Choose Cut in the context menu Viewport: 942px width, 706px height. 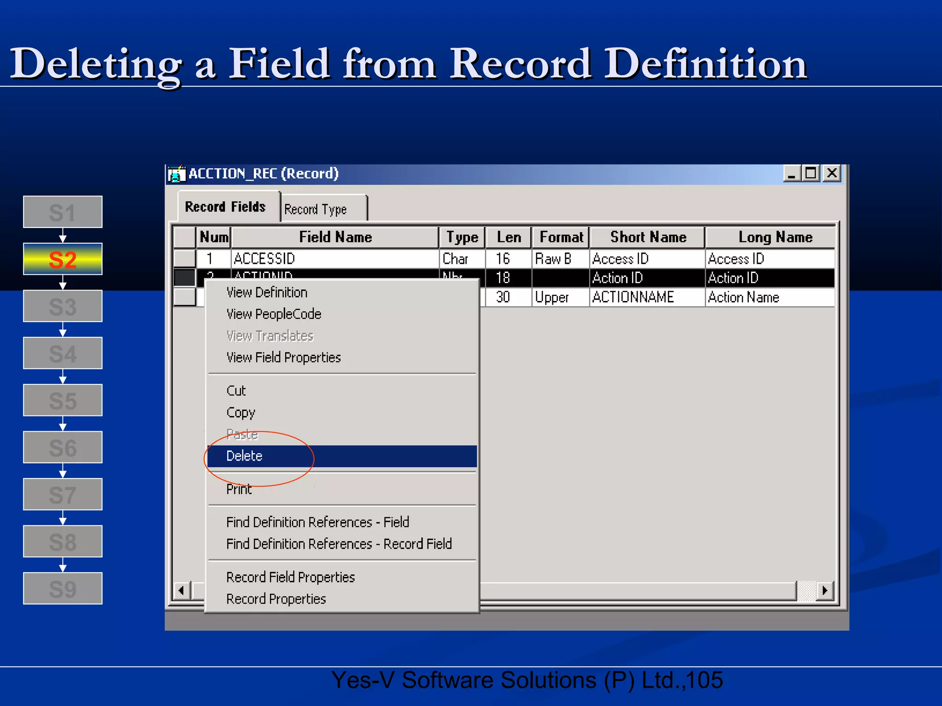pyautogui.click(x=342, y=391)
